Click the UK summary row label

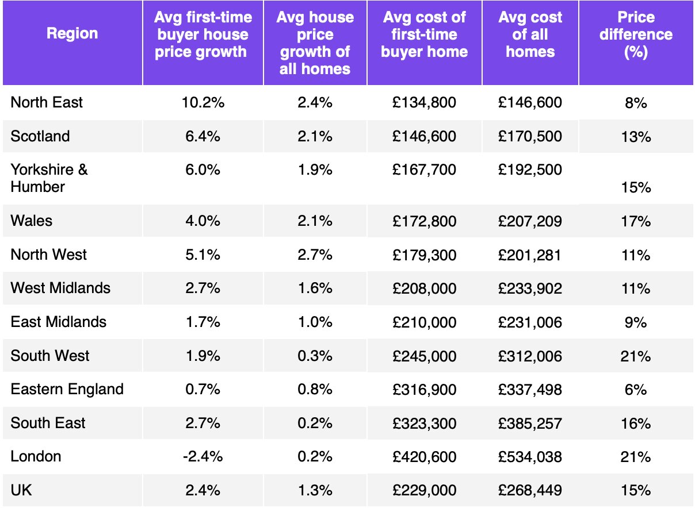click(21, 490)
